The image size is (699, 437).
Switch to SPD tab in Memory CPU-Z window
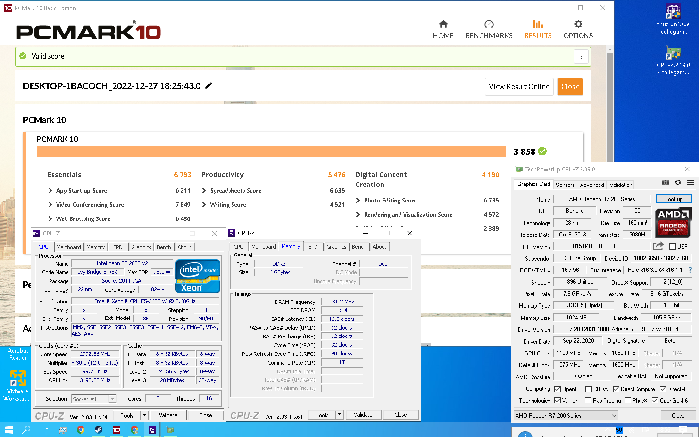click(x=313, y=247)
